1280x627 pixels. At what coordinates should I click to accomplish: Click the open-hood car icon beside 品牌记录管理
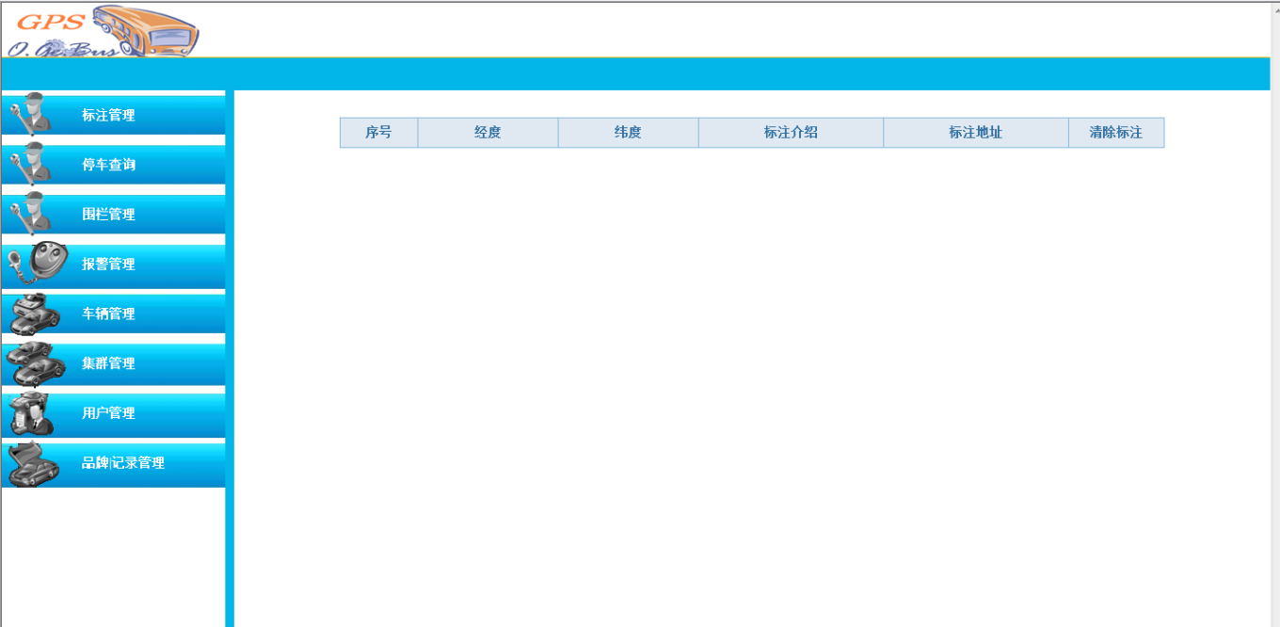[x=34, y=463]
